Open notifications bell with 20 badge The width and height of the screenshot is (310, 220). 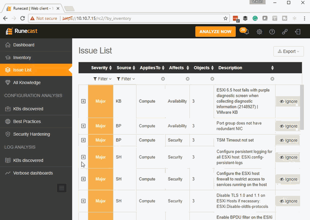245,31
